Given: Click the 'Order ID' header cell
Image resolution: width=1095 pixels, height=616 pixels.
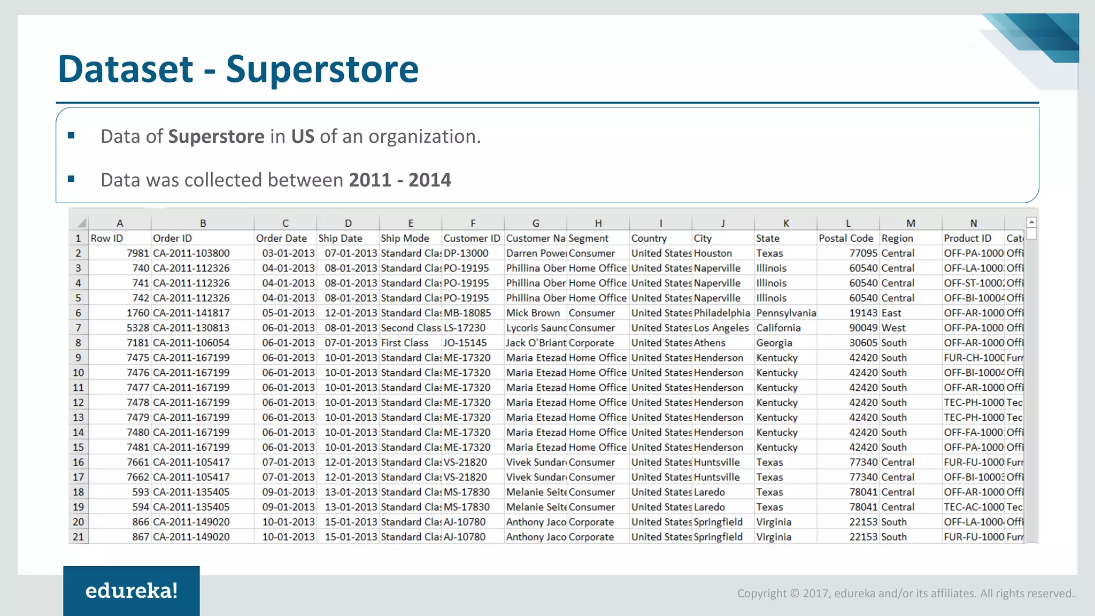Looking at the screenshot, I should tap(203, 238).
